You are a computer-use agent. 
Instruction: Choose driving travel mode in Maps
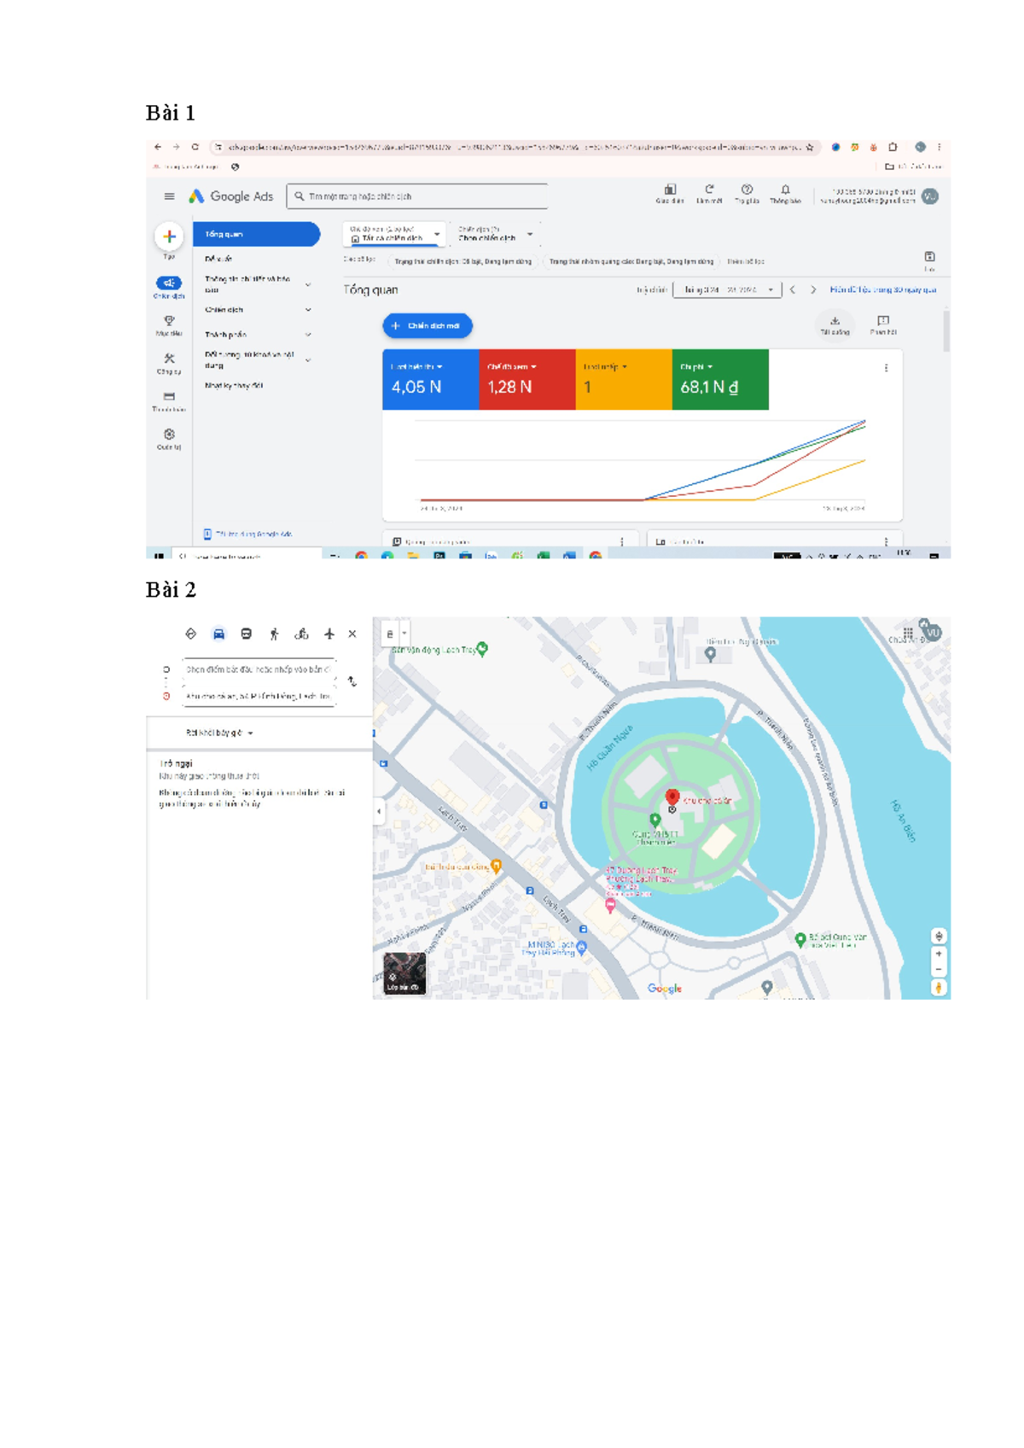[x=218, y=634]
